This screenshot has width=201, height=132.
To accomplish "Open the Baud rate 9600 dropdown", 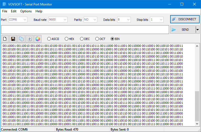I will coord(58,20).
